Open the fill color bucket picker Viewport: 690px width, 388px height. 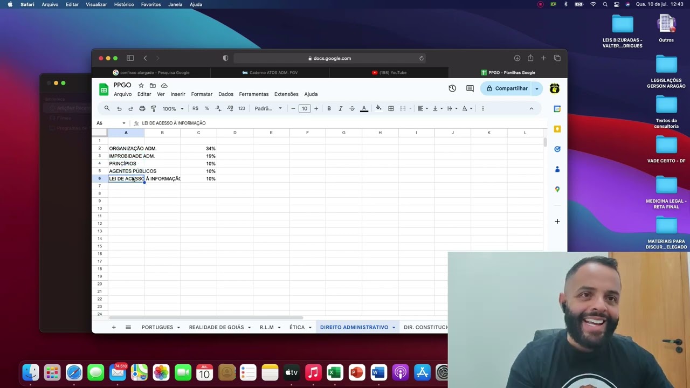378,108
